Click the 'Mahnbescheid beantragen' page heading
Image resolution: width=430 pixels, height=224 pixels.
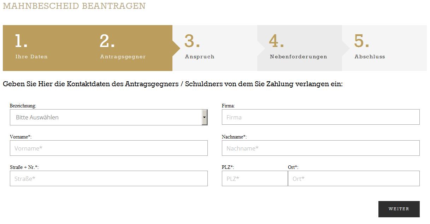click(74, 6)
